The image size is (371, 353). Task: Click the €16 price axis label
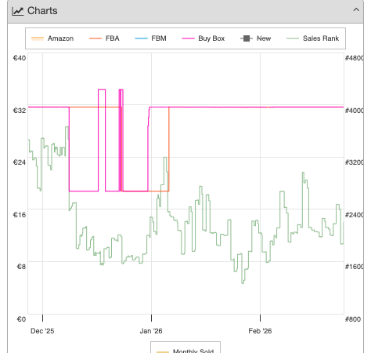20,215
